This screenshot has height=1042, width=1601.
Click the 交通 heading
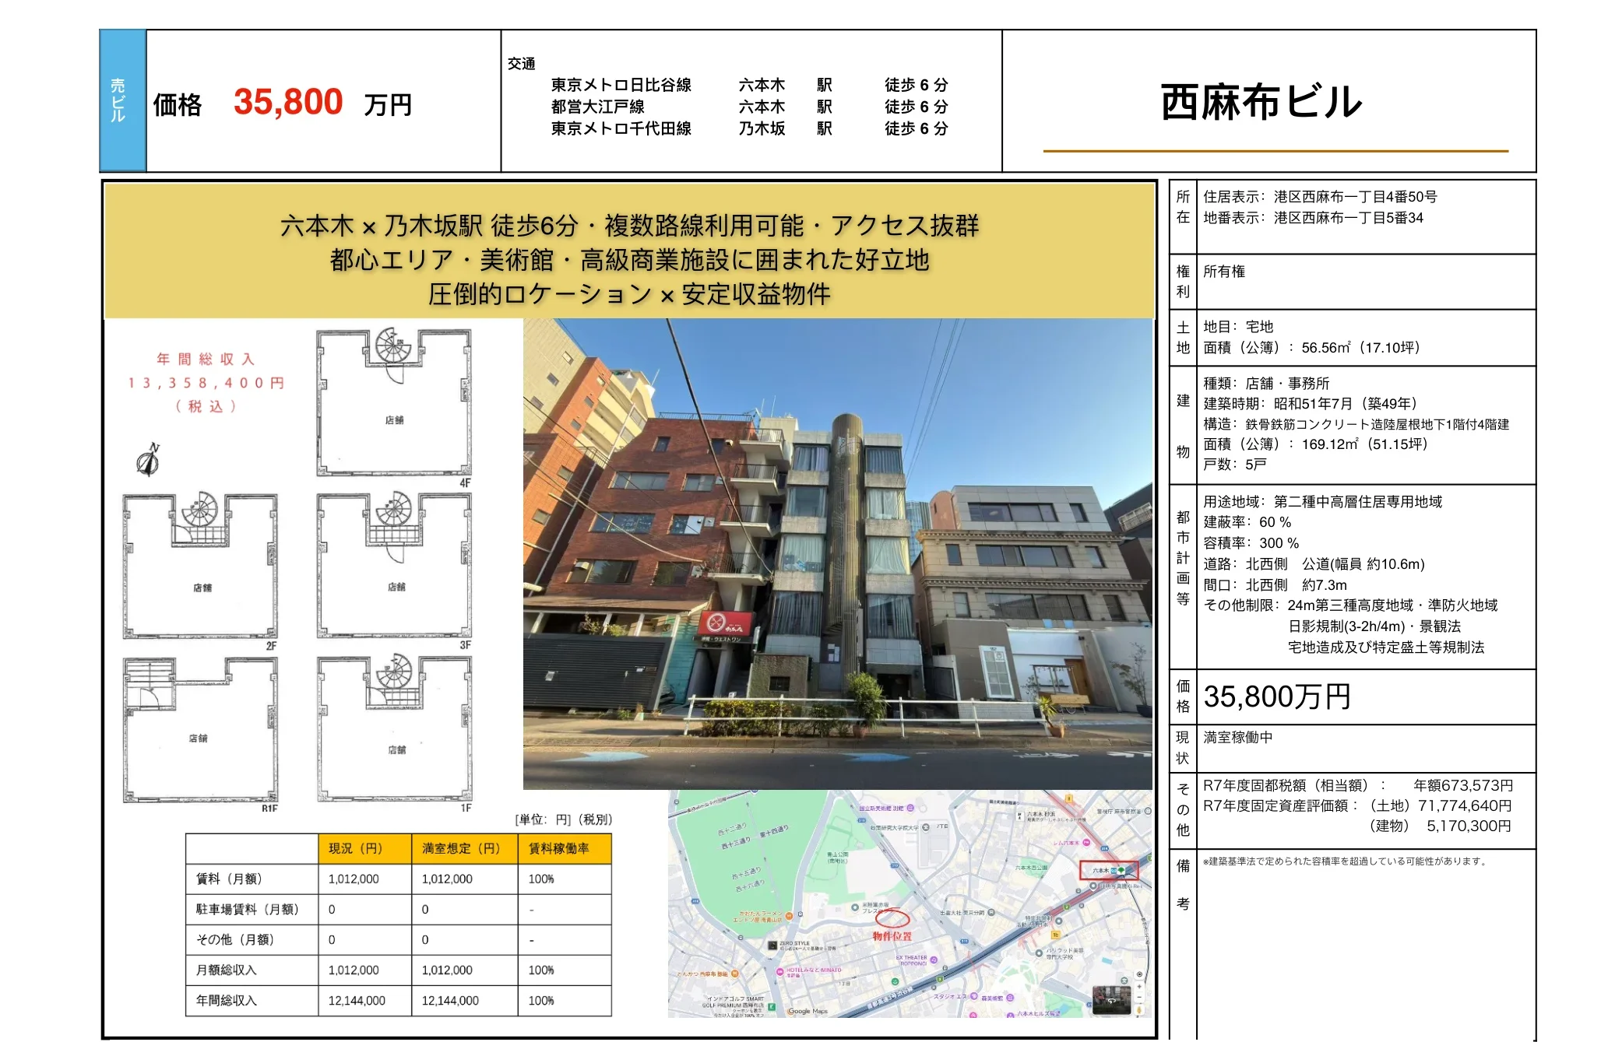tap(521, 64)
